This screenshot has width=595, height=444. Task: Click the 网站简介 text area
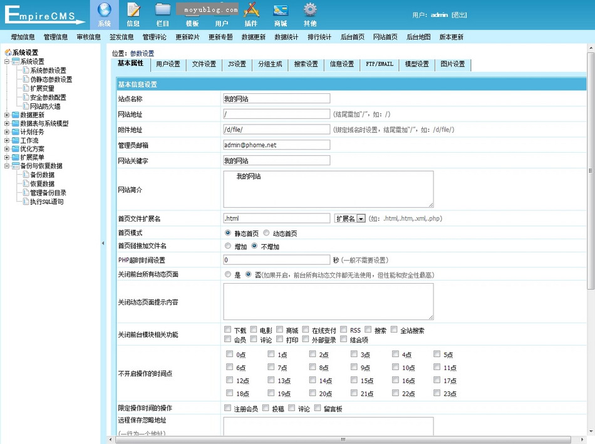[328, 189]
